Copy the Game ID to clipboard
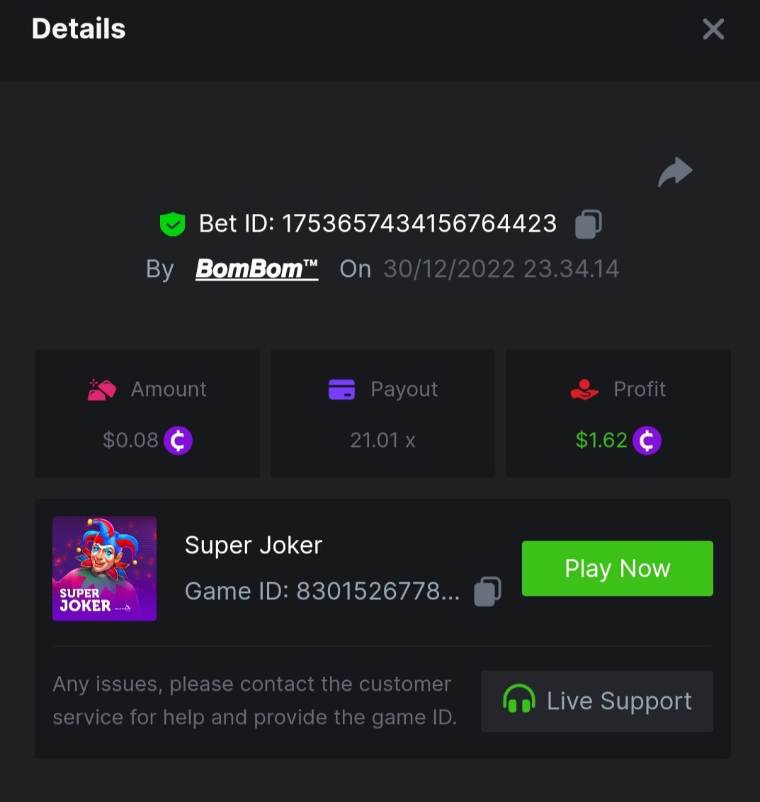This screenshot has width=760, height=802. (x=487, y=591)
